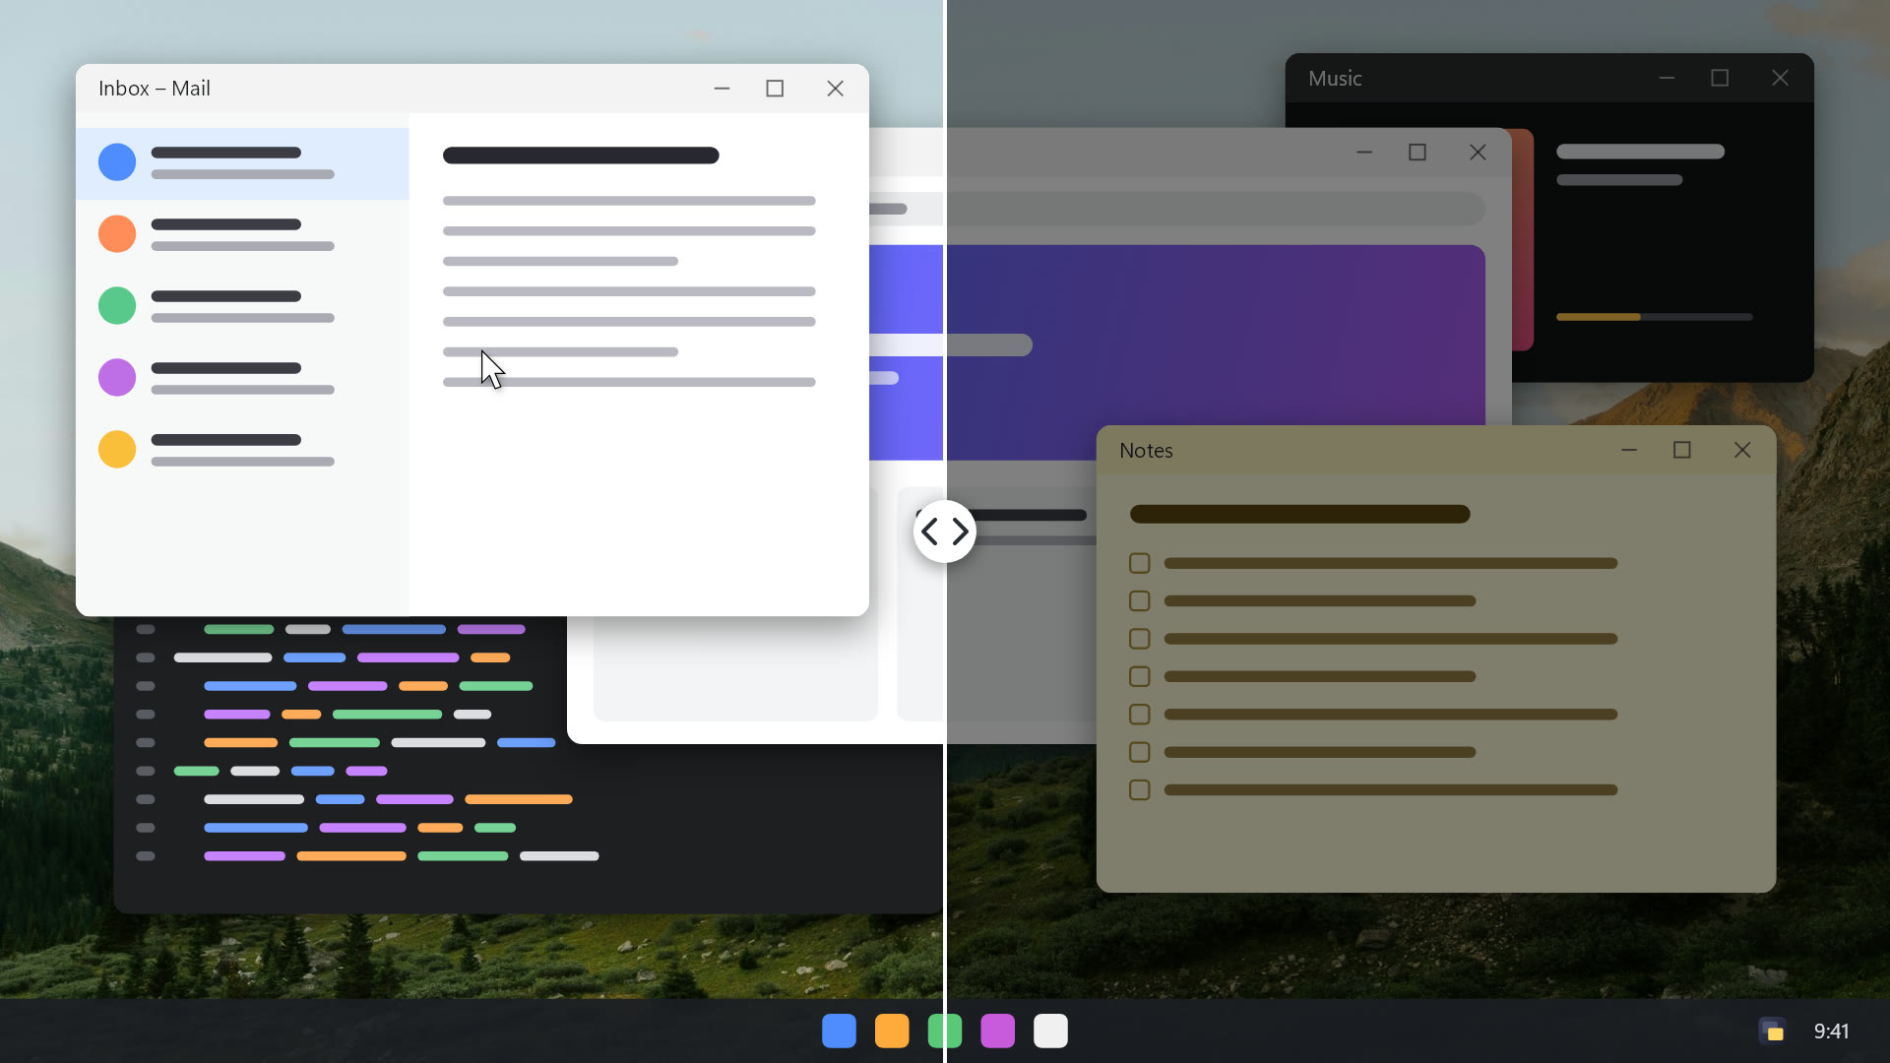The width and height of the screenshot is (1890, 1063).
Task: Click the mail subject heading in reading pane
Action: click(581, 156)
